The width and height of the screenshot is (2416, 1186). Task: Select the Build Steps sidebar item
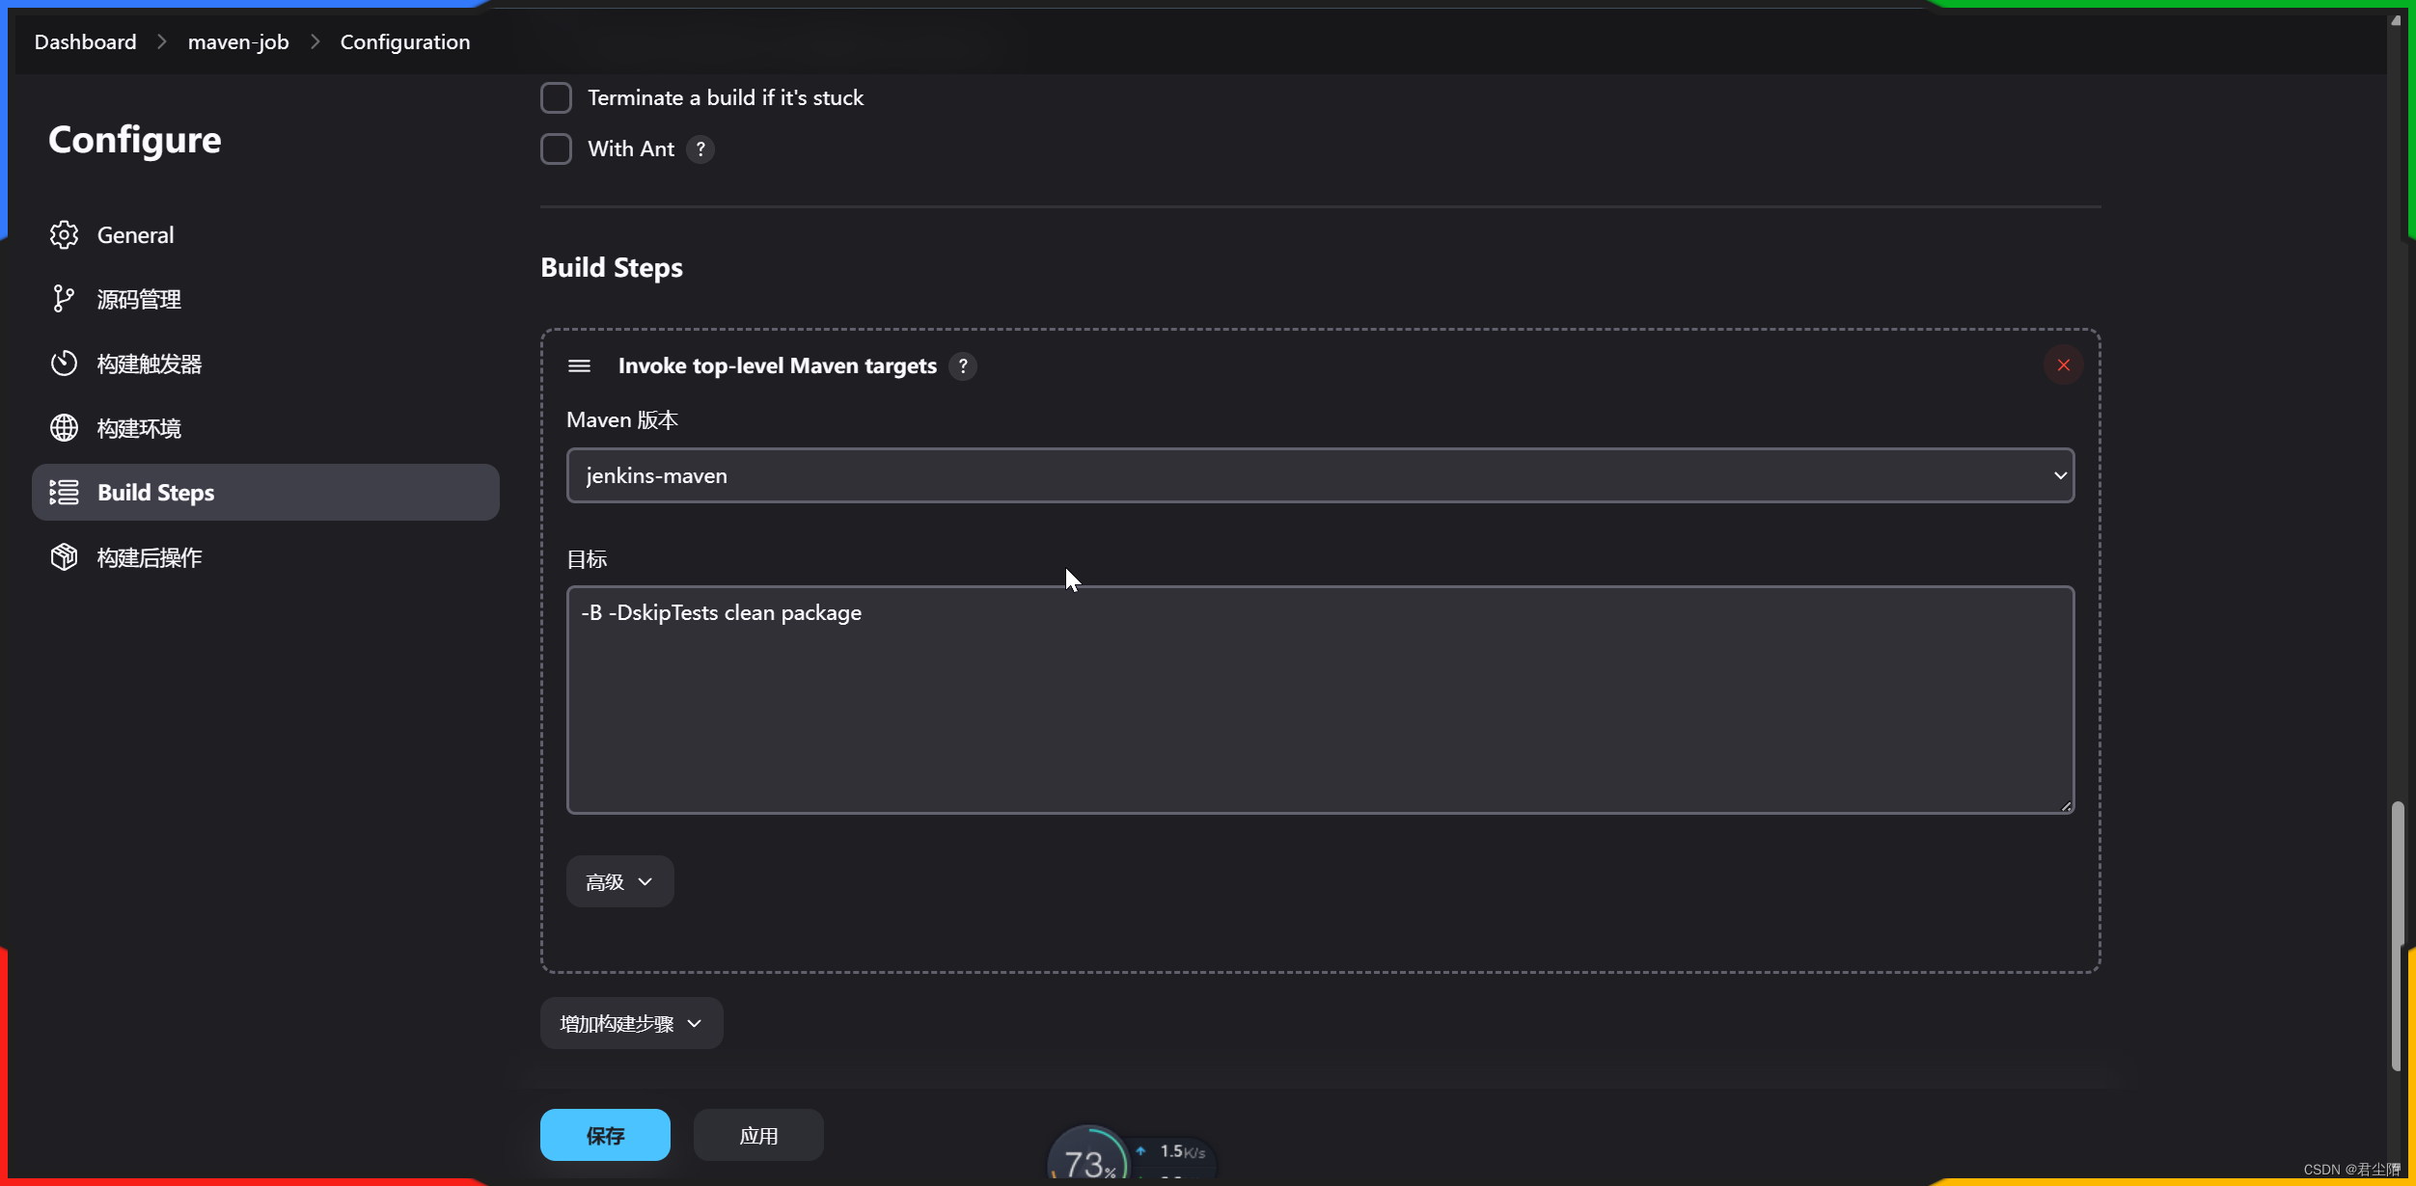265,493
